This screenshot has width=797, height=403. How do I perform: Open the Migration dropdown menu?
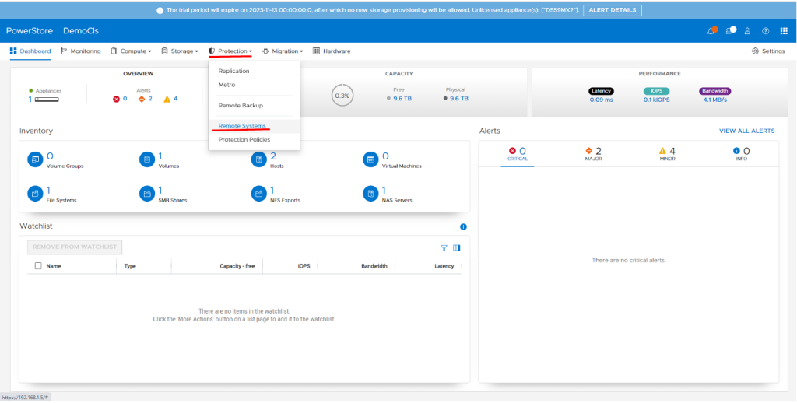click(x=283, y=51)
